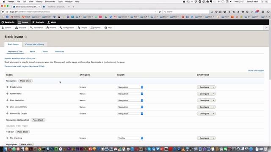Viewport: 271px width, 152px height.
Task: Open the GitHub bookmark icon in bookmarks bar
Action: click(x=59, y=17)
